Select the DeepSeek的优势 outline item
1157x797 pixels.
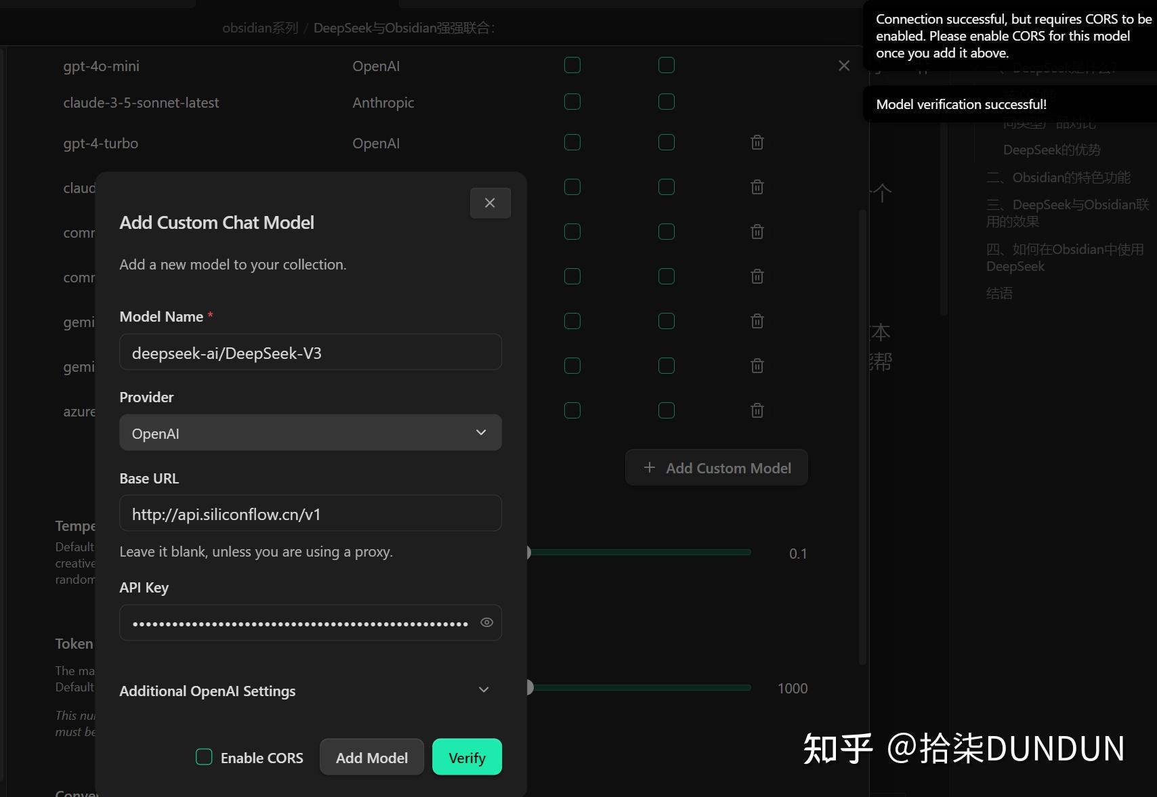1052,150
